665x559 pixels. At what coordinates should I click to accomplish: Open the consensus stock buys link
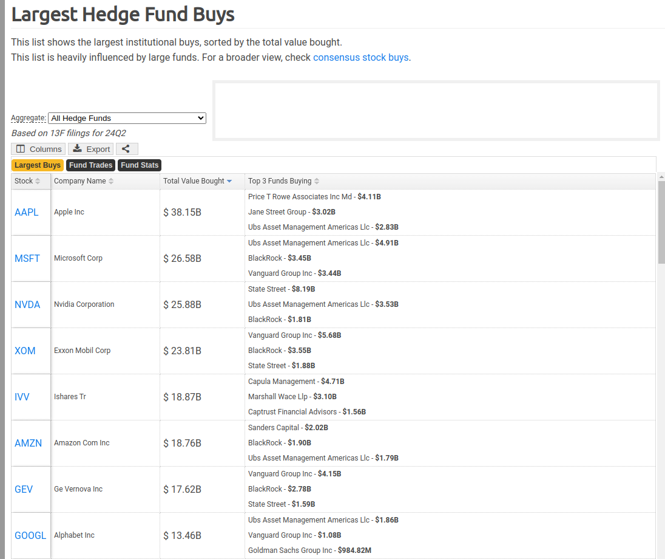361,57
